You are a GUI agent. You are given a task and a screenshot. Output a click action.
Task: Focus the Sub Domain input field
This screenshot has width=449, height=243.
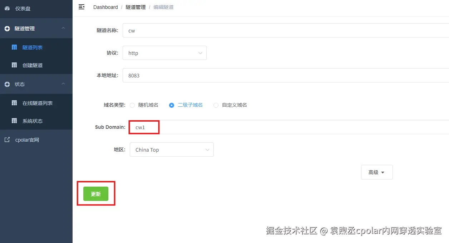pos(288,127)
